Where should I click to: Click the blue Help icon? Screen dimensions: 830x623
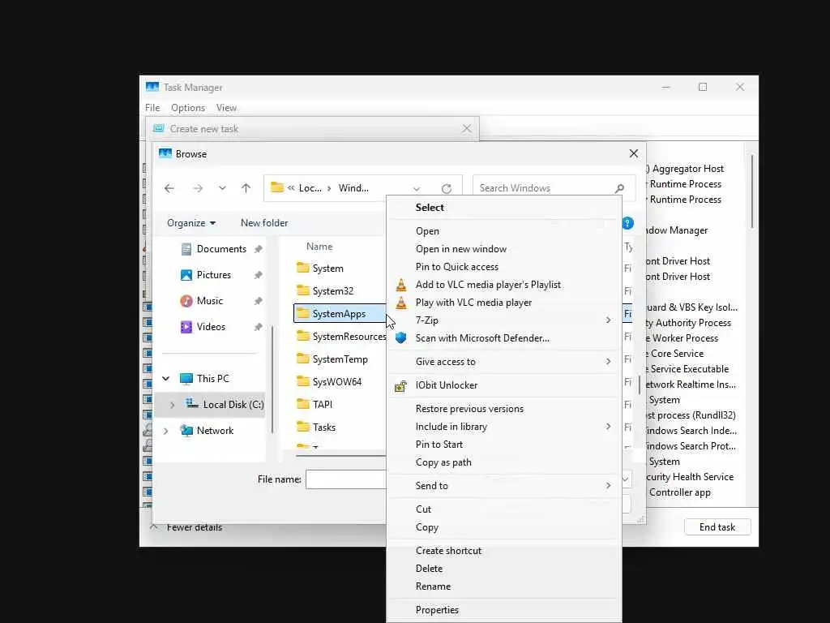(627, 223)
